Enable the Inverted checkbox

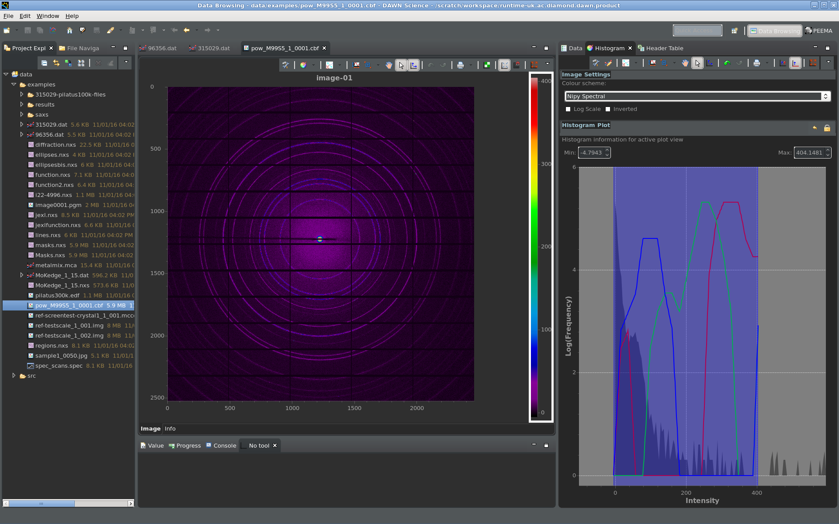[x=608, y=109]
